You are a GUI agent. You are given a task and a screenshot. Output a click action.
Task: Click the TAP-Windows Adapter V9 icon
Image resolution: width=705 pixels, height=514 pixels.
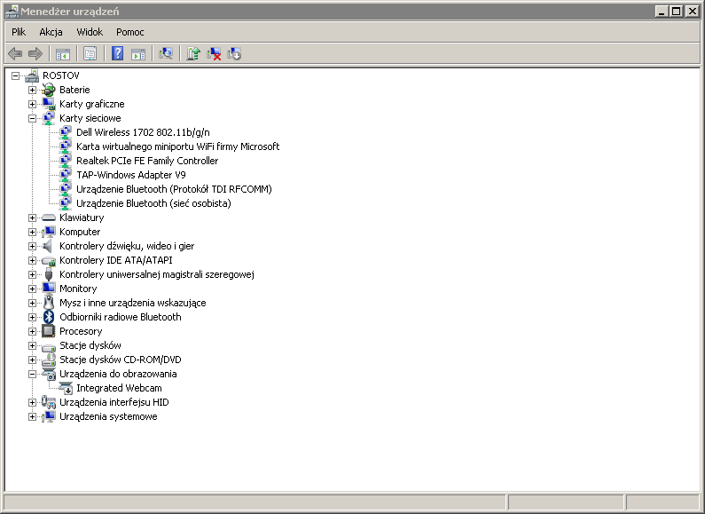tap(66, 175)
